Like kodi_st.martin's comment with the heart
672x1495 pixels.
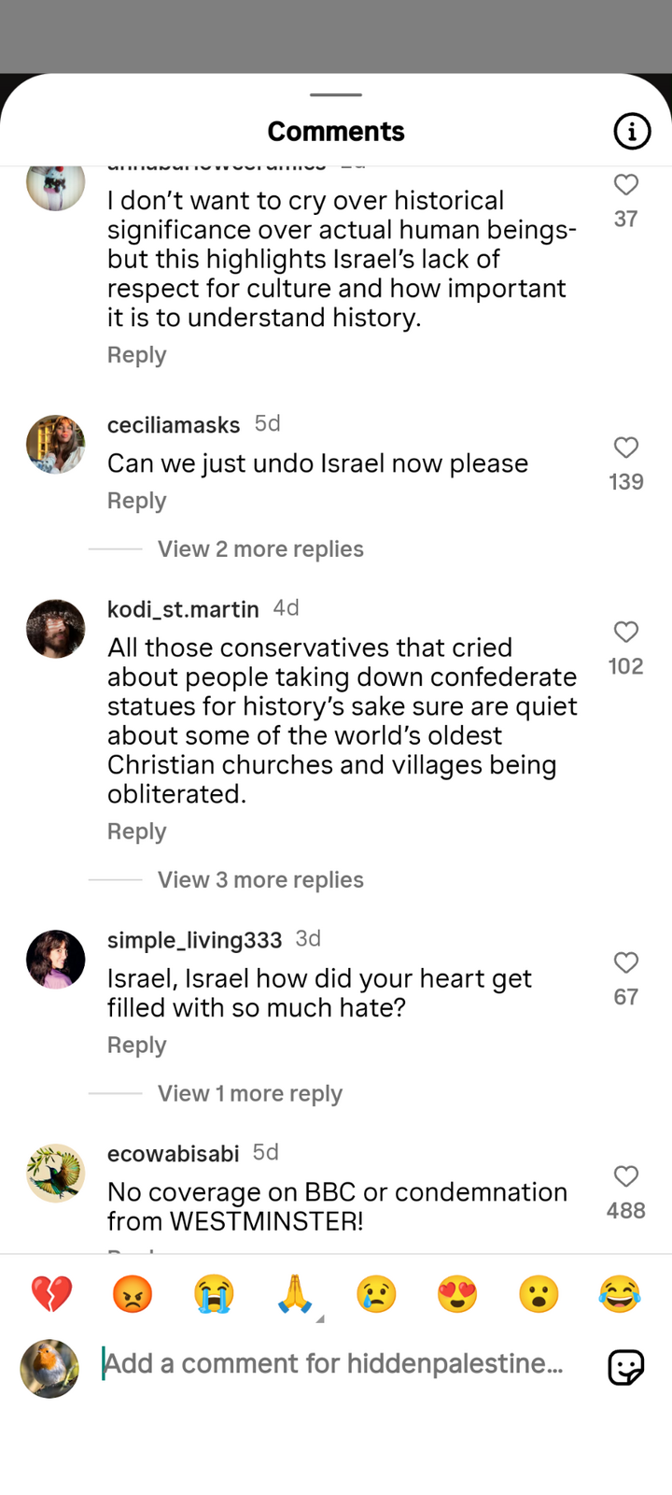[625, 633]
